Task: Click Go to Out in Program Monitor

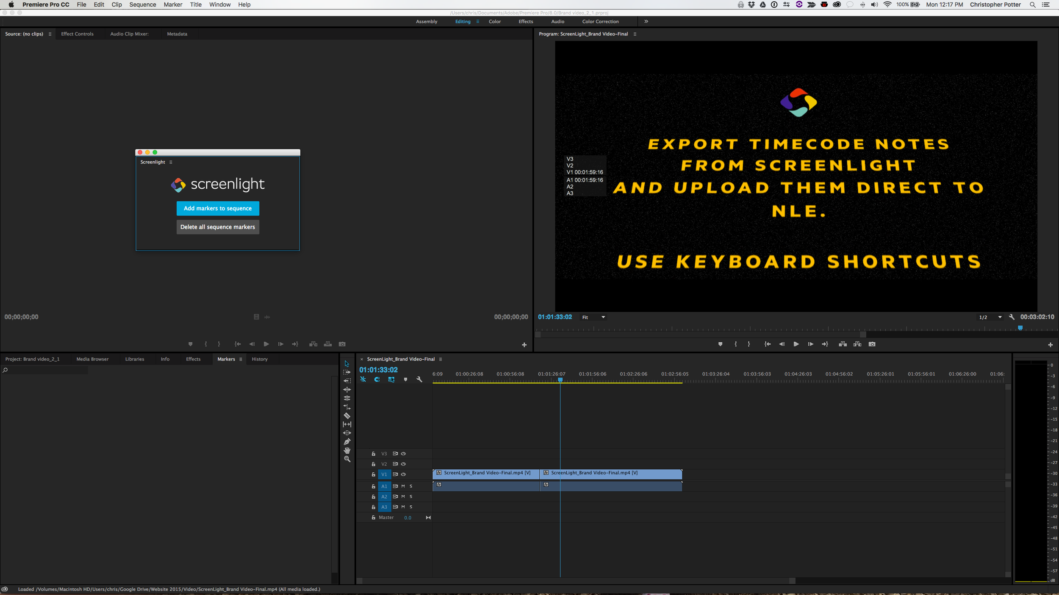Action: click(825, 344)
